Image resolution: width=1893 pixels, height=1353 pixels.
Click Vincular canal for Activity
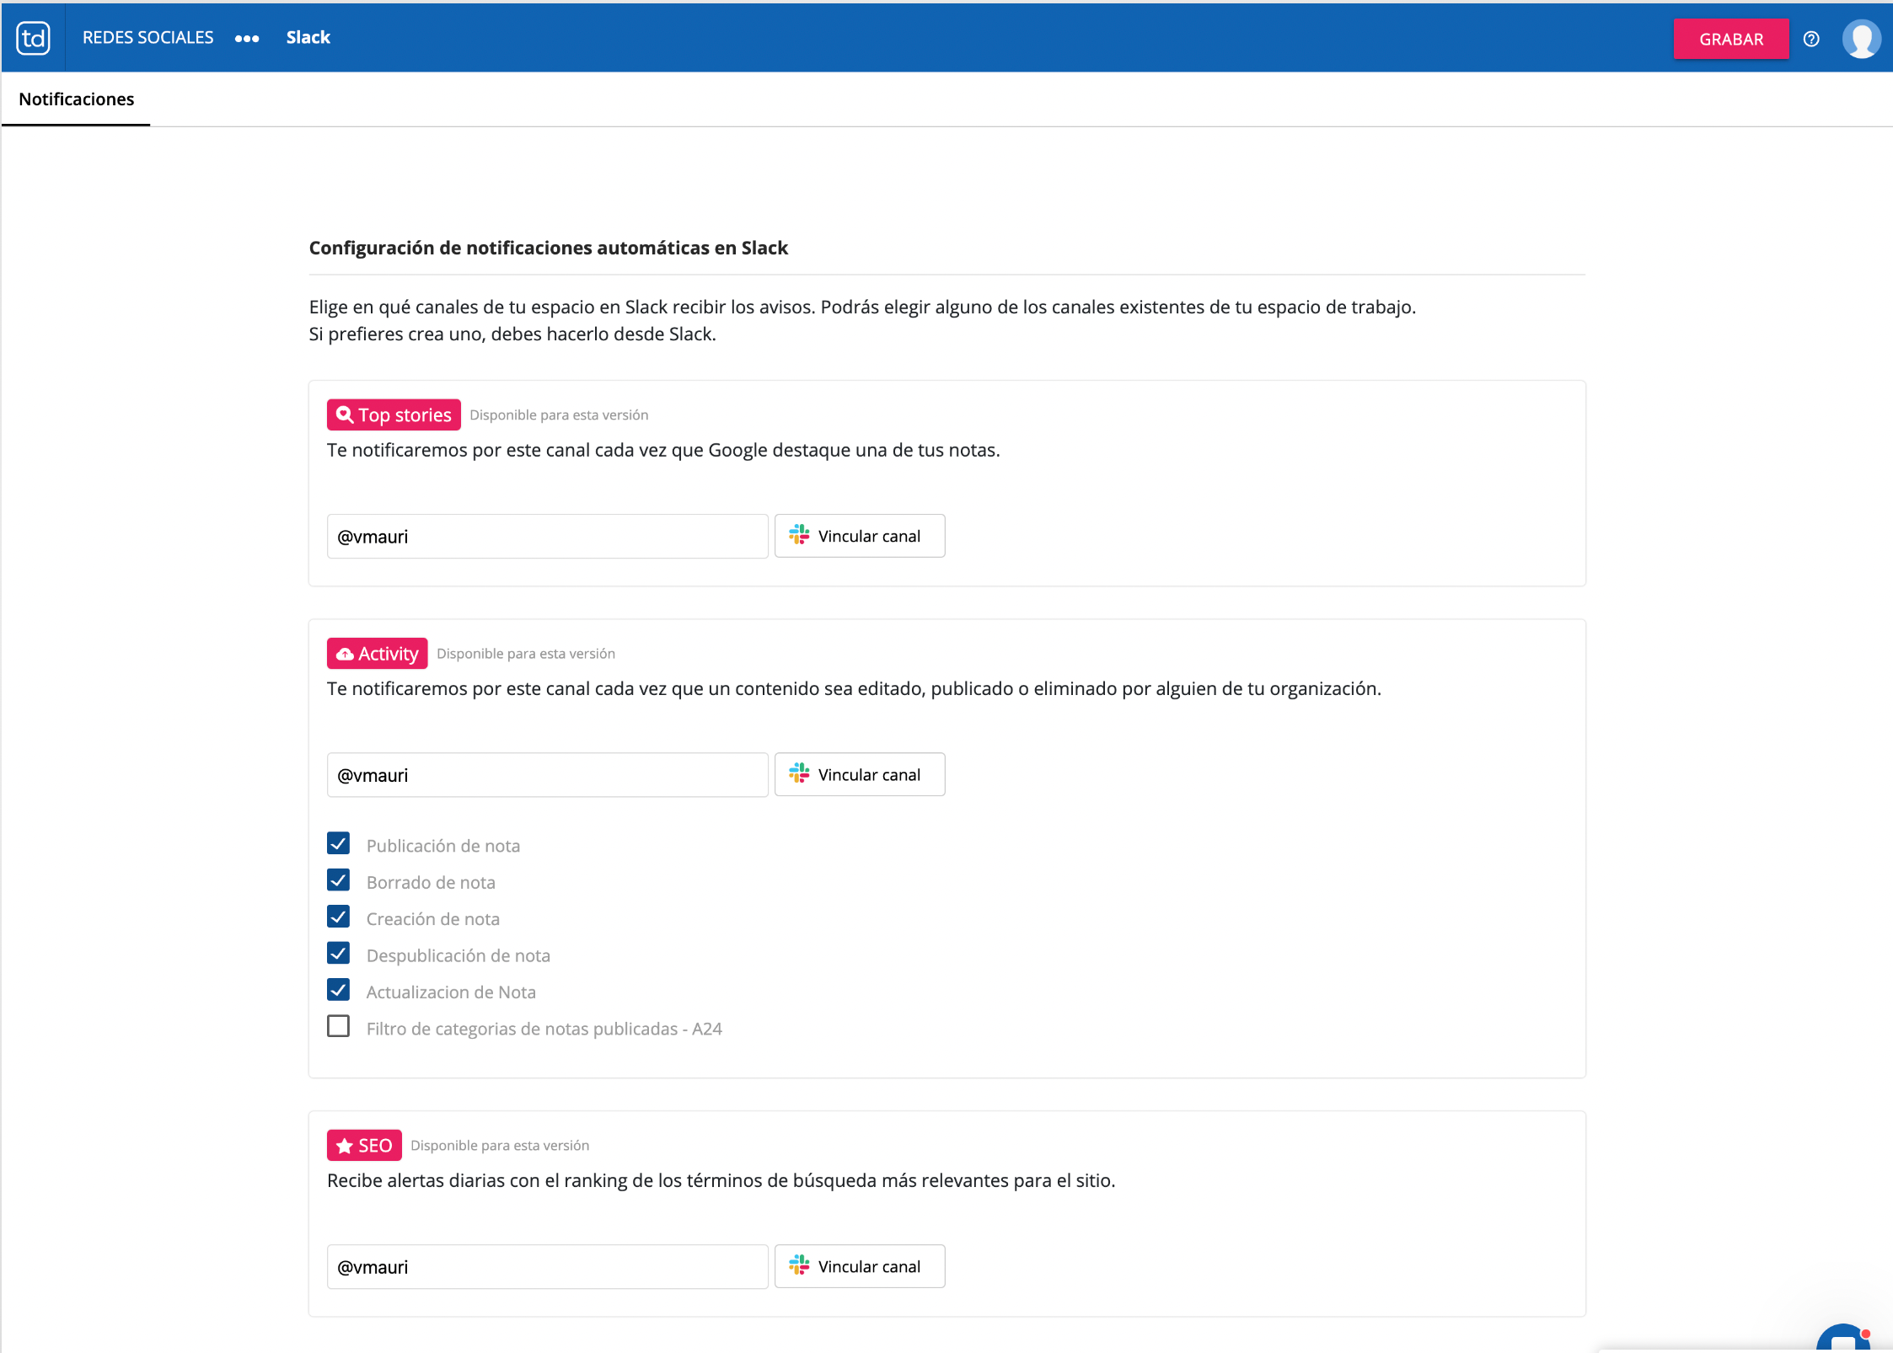[x=860, y=774]
